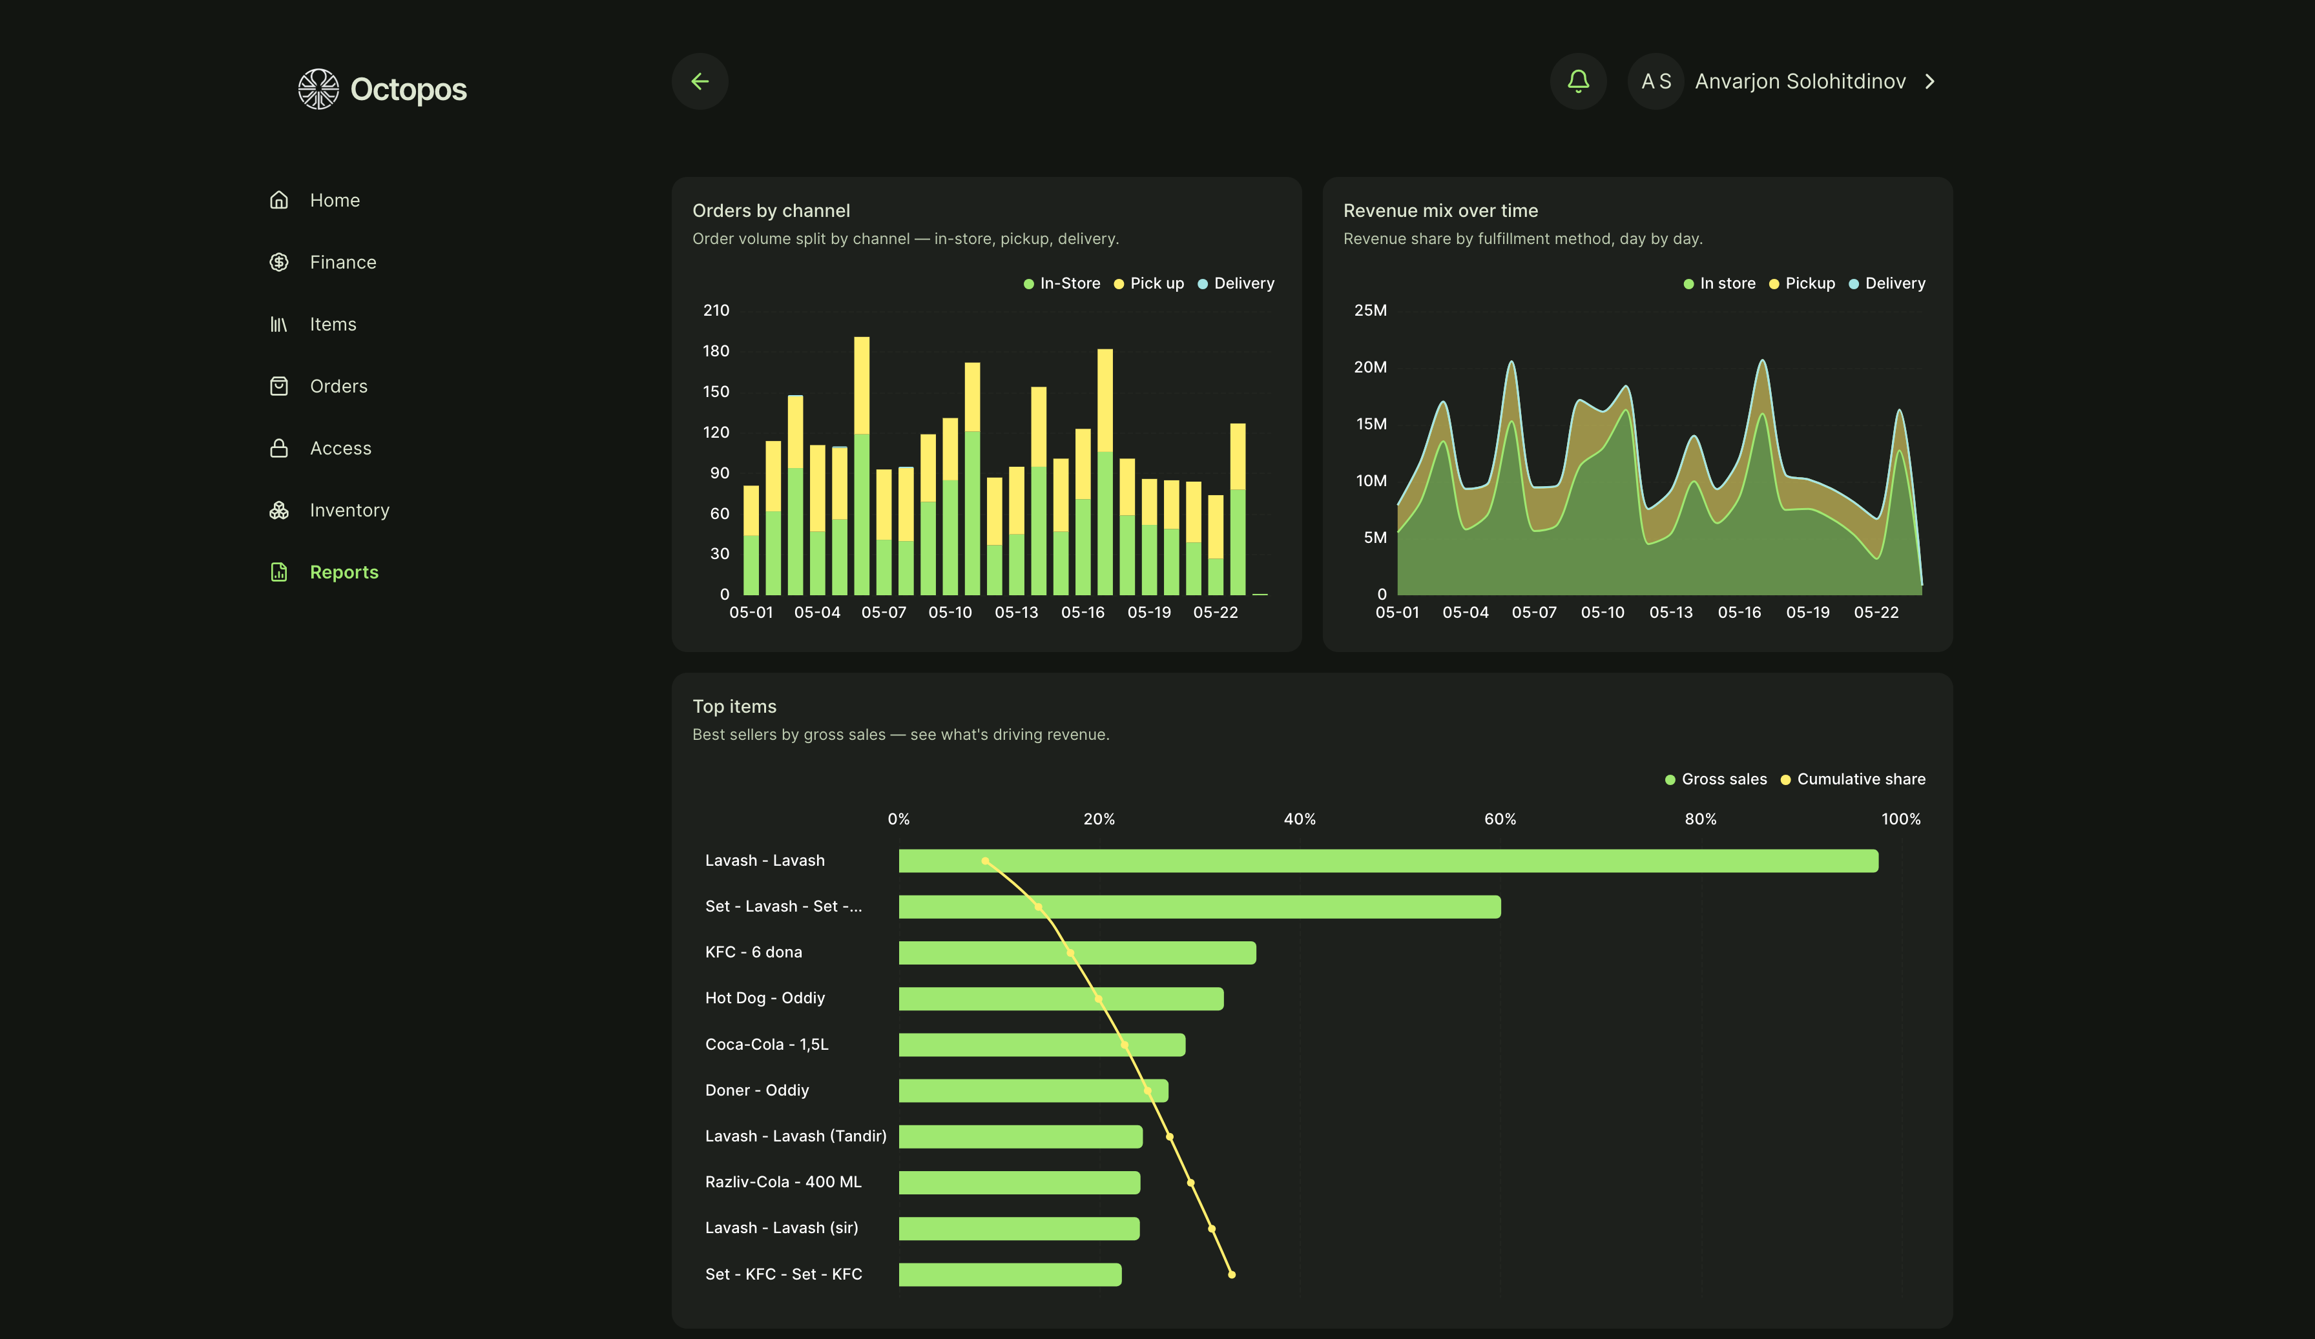Click the 'Razliv-Cola - 400 ML' item label
This screenshot has width=2315, height=1339.
[783, 1182]
